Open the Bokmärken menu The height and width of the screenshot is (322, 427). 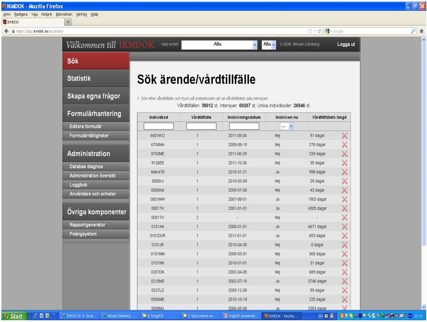point(64,14)
